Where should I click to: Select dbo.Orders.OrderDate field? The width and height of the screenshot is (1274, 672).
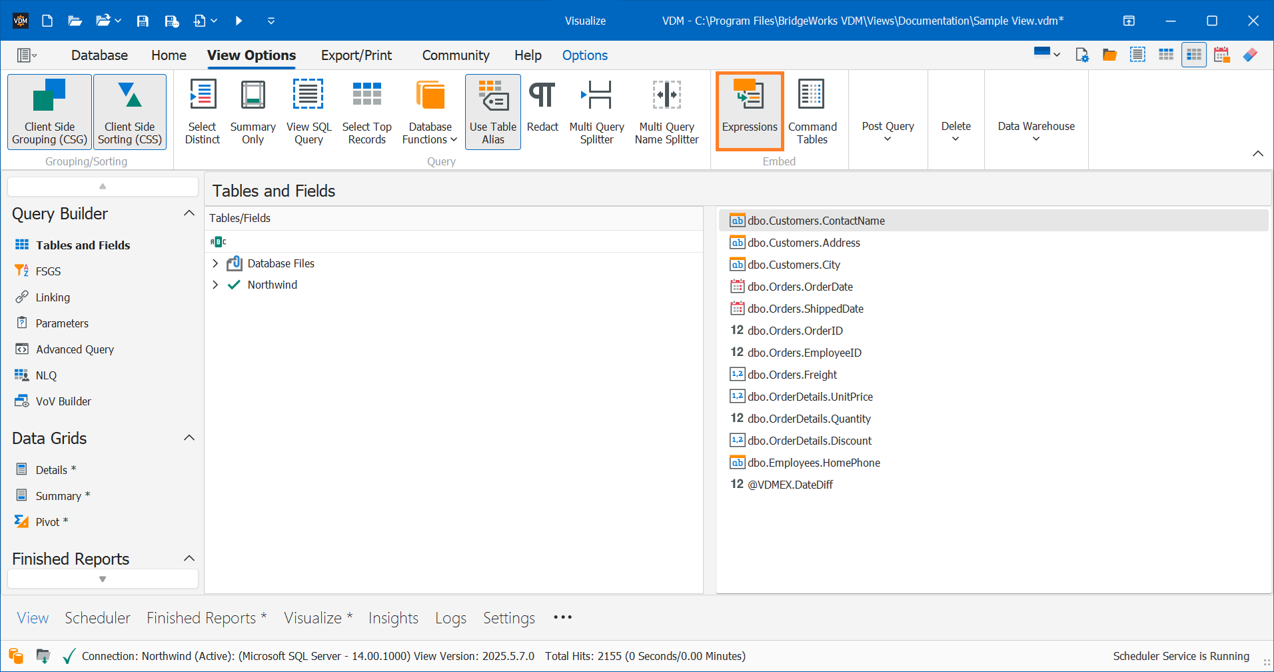pos(993,287)
